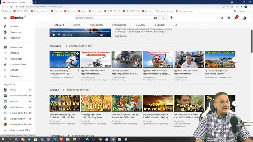The height and width of the screenshot is (142, 253).
Task: Open the on-screen keyboard in search box
Action: (x=155, y=18)
